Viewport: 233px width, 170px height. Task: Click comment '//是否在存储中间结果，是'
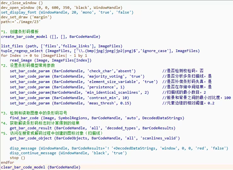click(x=187, y=87)
